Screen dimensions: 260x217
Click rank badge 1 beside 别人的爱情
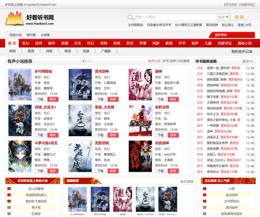10,188
